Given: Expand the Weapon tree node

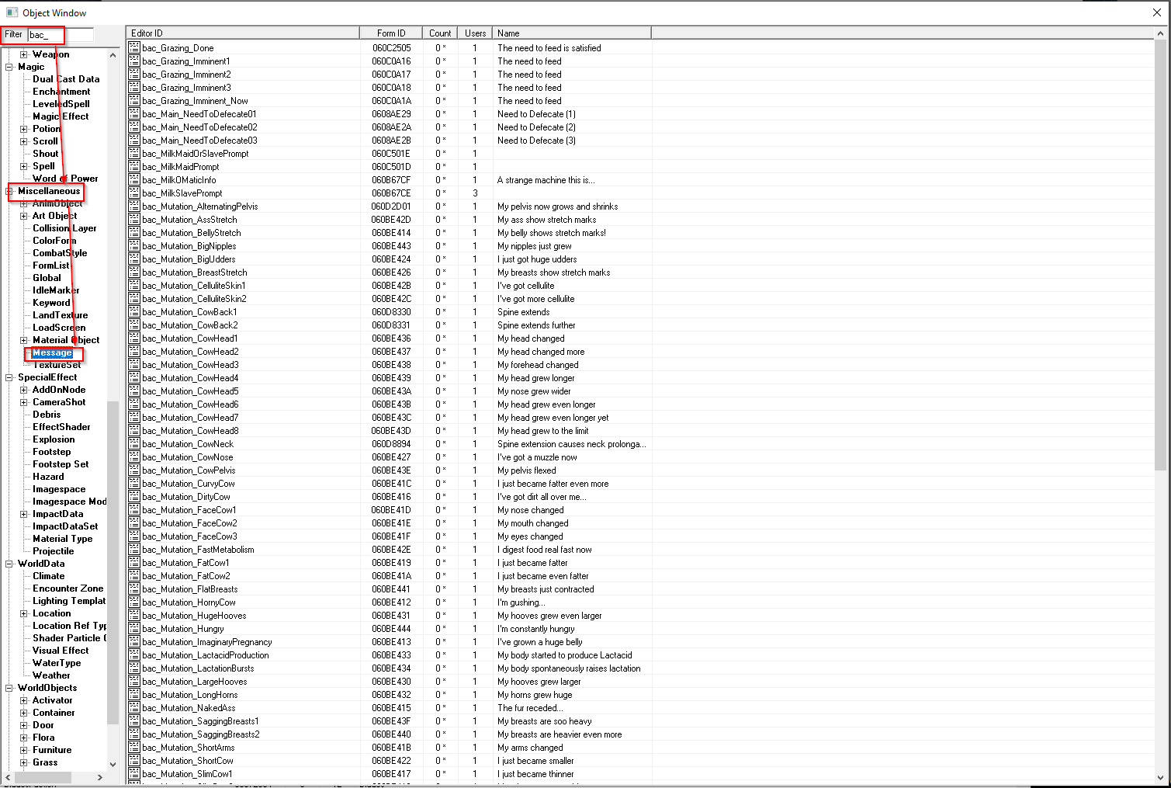Looking at the screenshot, I should (x=24, y=54).
